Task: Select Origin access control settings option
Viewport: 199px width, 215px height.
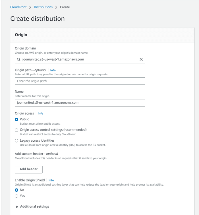Action: coord(16,130)
